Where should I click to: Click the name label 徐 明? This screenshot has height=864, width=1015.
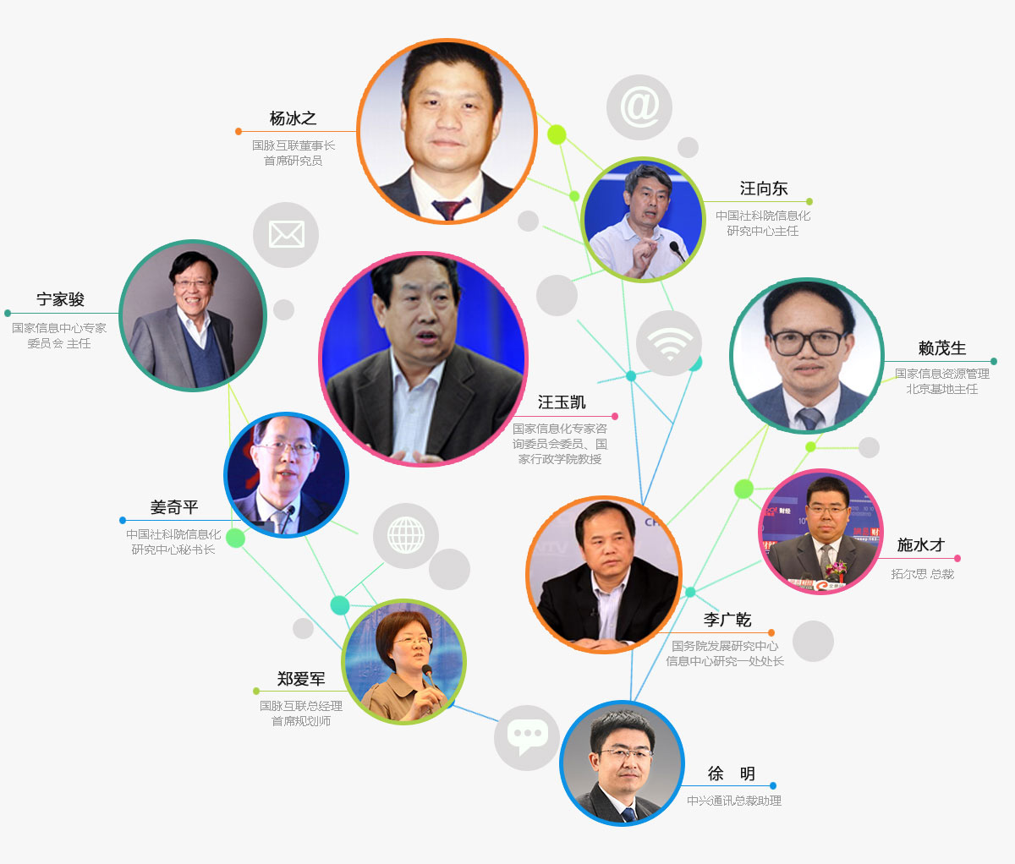coord(732,774)
